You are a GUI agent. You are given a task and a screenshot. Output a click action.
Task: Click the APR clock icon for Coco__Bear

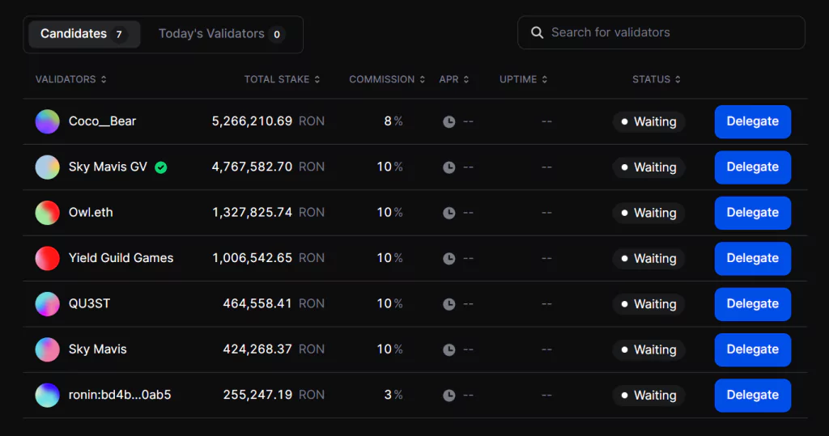tap(449, 122)
